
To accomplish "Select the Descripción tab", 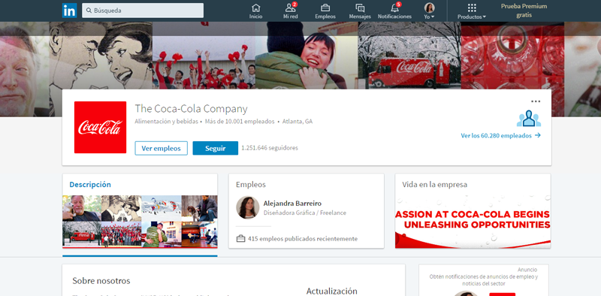I will (90, 184).
